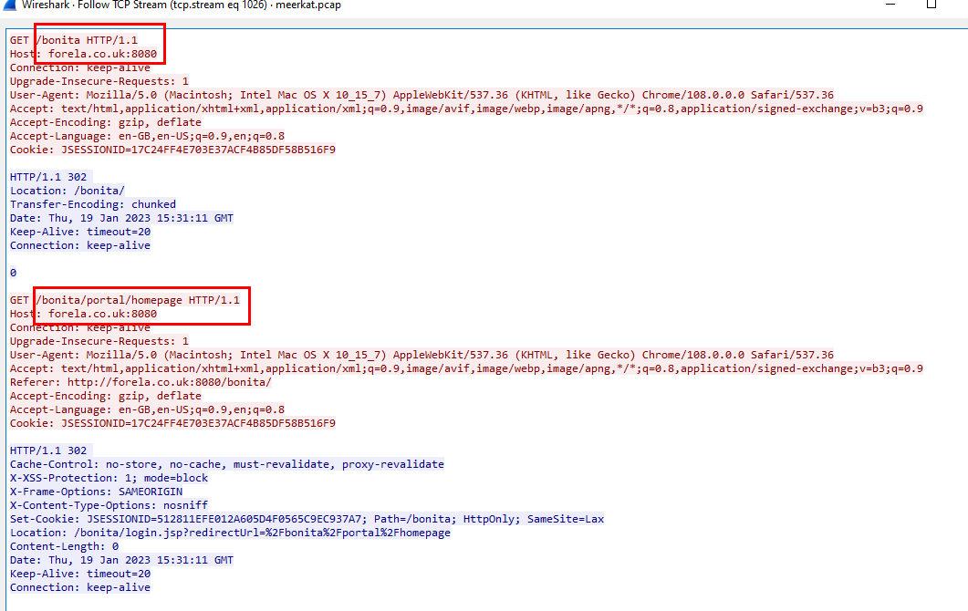The height and width of the screenshot is (611, 968).
Task: Click the lone '0' chunk terminator line
Action: click(x=13, y=272)
